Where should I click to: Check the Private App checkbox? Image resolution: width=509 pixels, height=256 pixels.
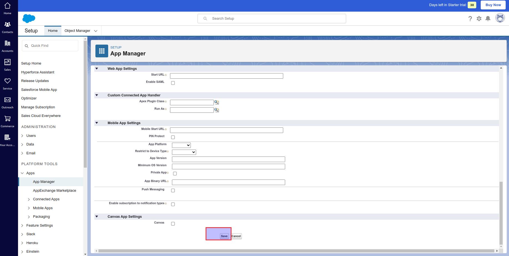tap(175, 173)
